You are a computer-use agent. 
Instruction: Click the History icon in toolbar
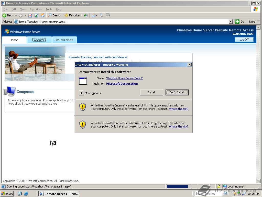point(86,15)
